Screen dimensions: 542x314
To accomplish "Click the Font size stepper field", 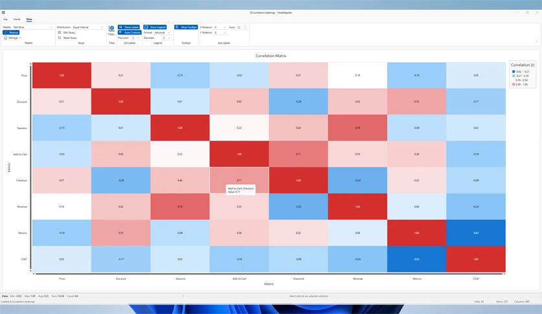I will click(x=241, y=27).
